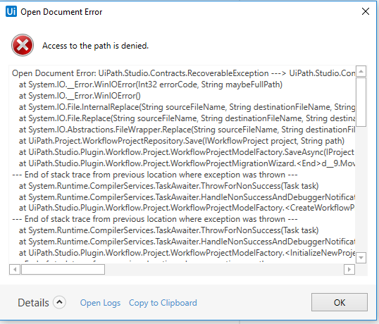
Task: Open Logs link
Action: pyautogui.click(x=100, y=303)
